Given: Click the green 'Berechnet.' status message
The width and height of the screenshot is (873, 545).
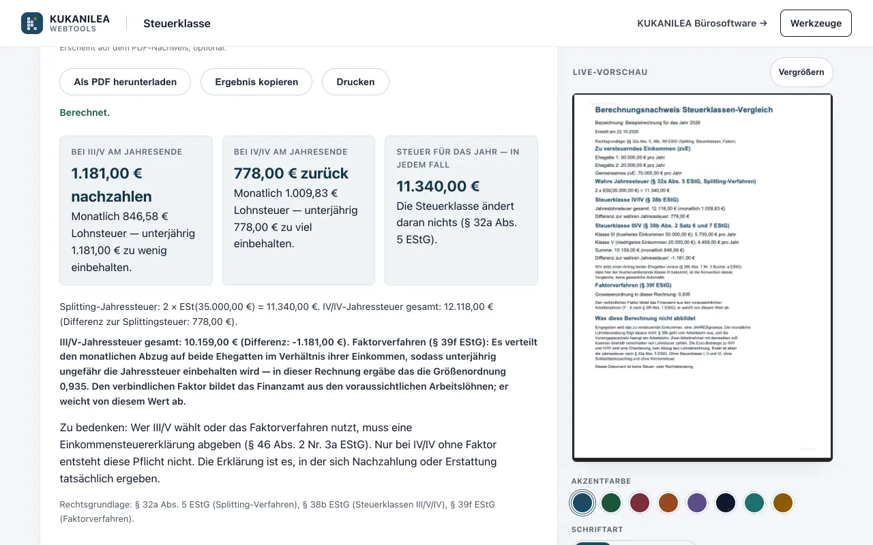Looking at the screenshot, I should click(x=85, y=112).
